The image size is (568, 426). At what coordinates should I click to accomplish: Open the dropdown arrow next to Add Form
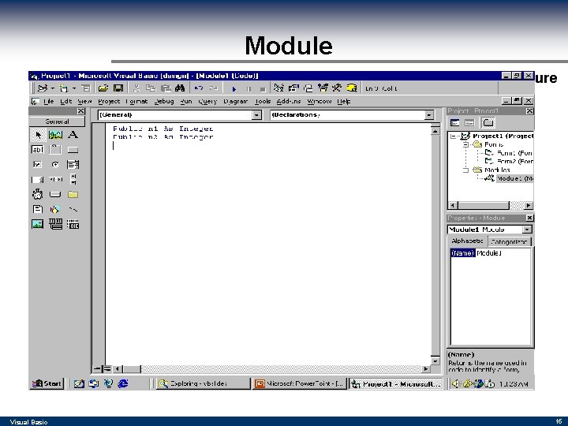74,88
